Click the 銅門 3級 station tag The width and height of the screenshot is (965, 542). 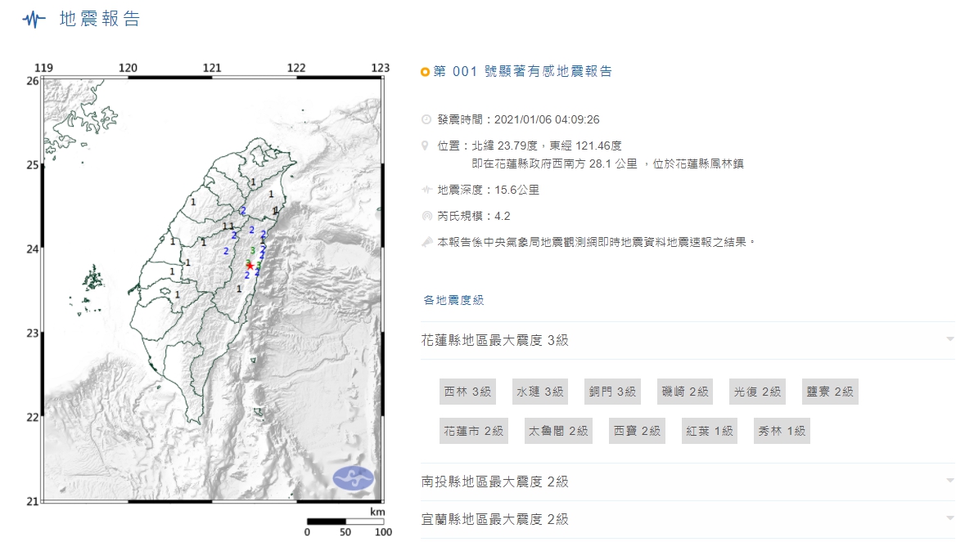pos(612,392)
